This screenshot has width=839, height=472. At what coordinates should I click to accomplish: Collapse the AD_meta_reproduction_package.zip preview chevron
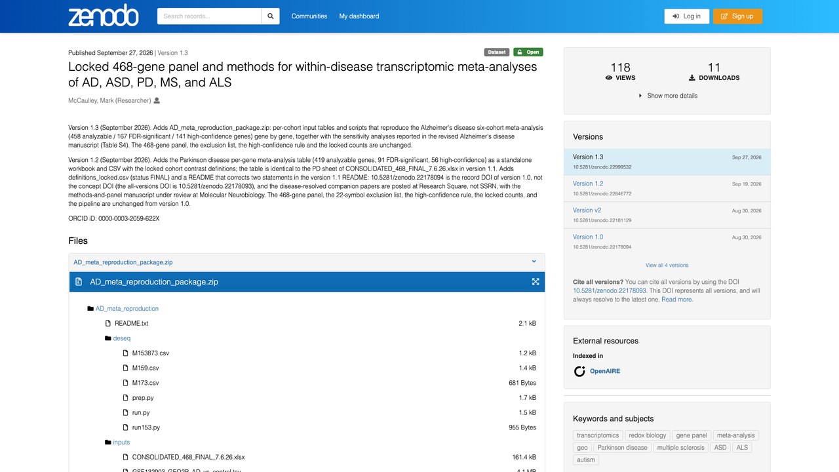(534, 262)
